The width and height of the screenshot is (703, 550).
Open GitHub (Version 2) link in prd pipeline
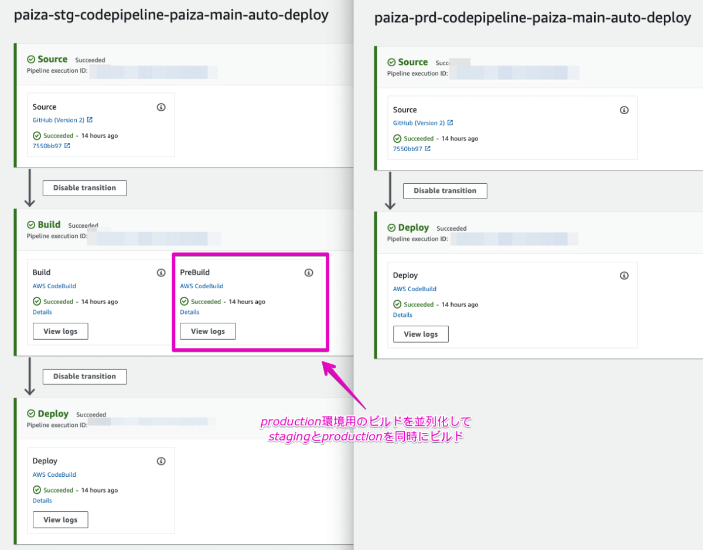point(422,123)
